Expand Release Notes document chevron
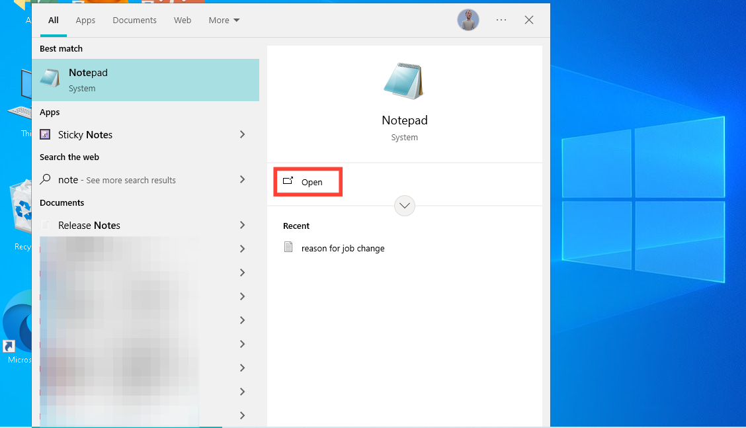Image resolution: width=746 pixels, height=428 pixels. (243, 225)
